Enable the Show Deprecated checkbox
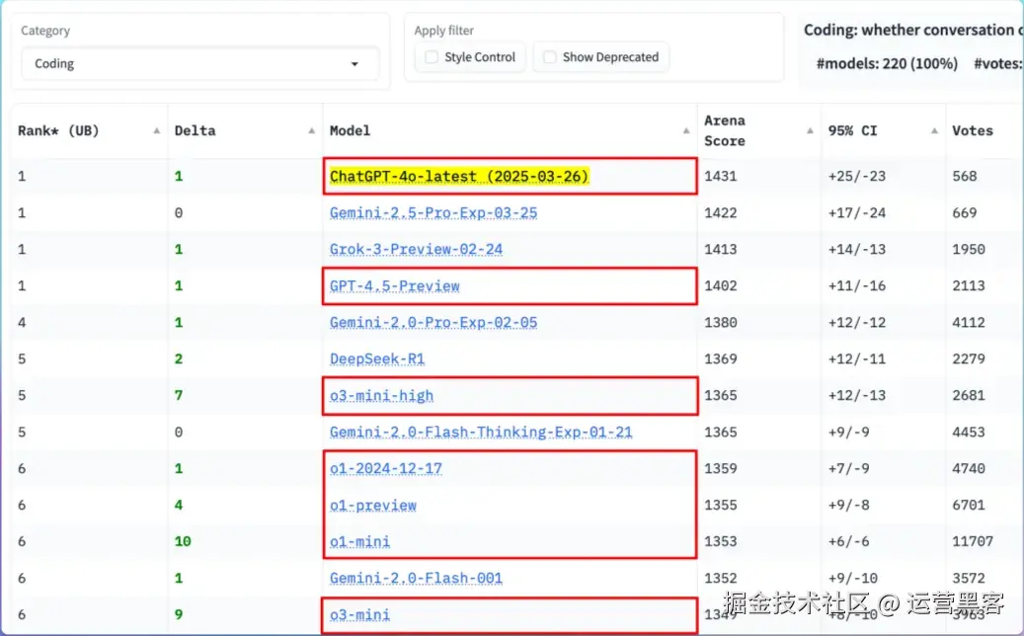The height and width of the screenshot is (636, 1024). coord(550,57)
